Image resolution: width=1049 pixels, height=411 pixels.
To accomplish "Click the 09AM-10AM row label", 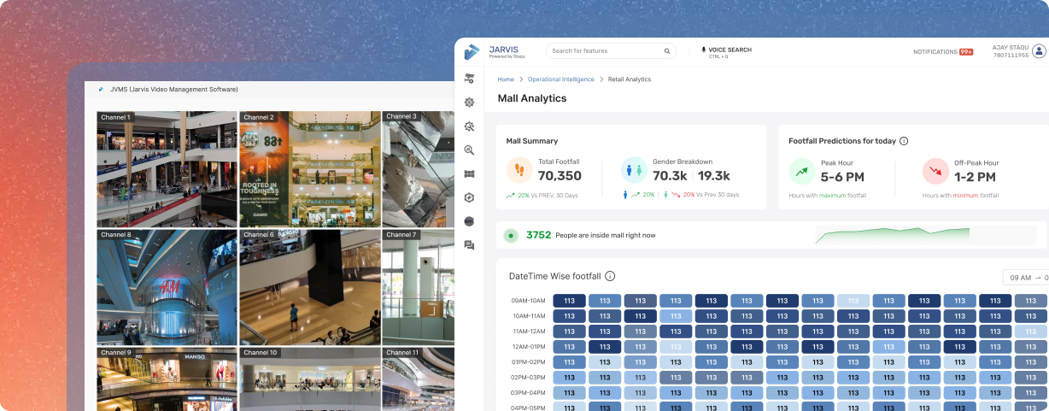I will (530, 301).
